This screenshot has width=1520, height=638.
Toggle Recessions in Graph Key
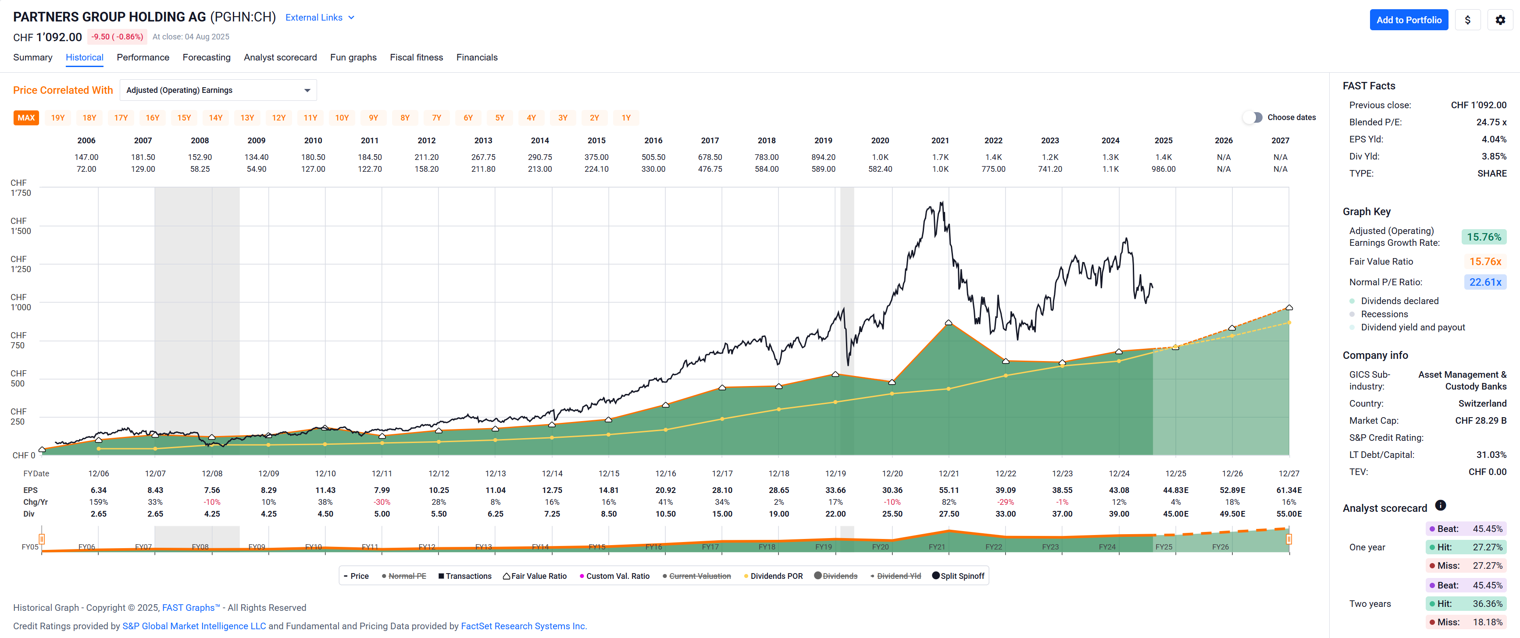1378,314
